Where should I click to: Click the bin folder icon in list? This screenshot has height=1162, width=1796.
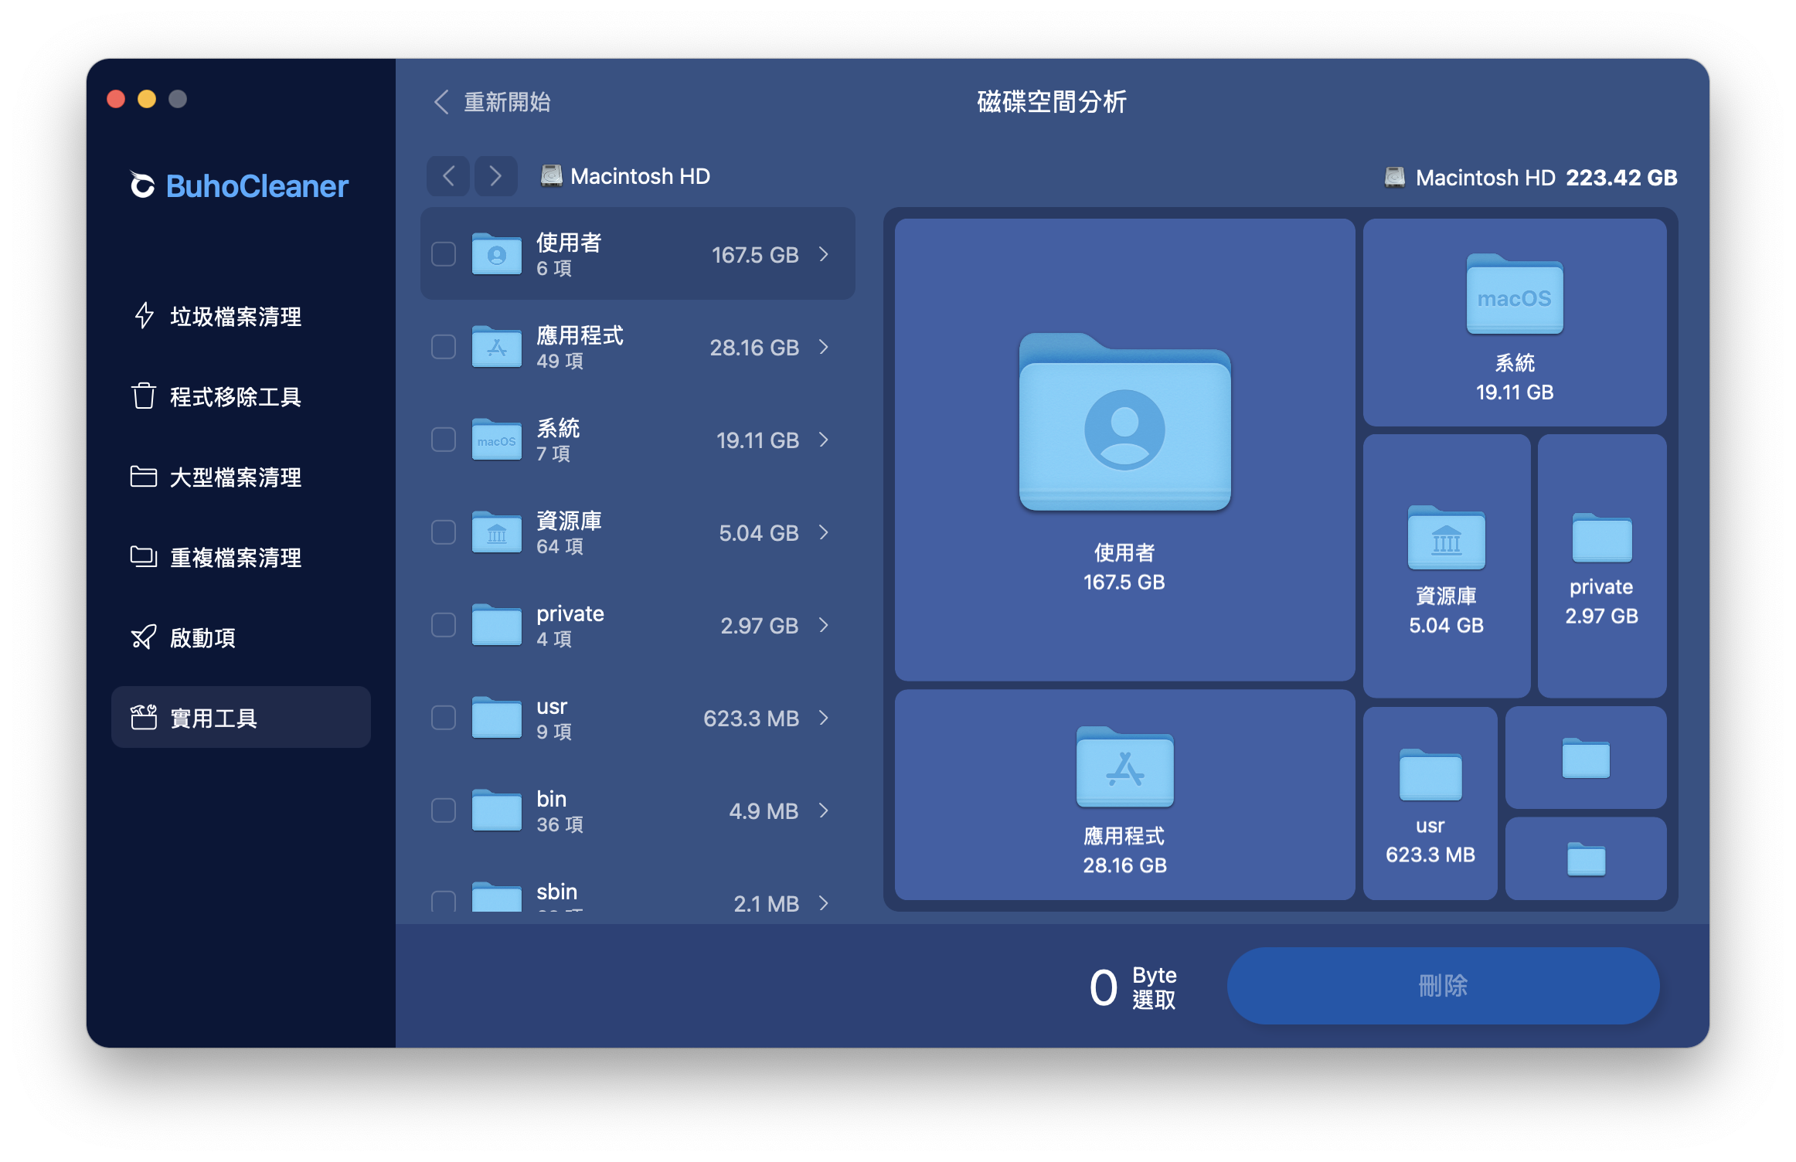(497, 810)
